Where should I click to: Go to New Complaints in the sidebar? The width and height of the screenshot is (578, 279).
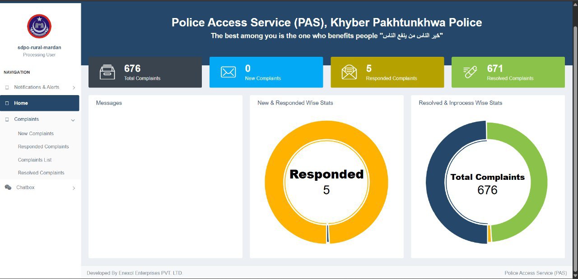pyautogui.click(x=36, y=133)
